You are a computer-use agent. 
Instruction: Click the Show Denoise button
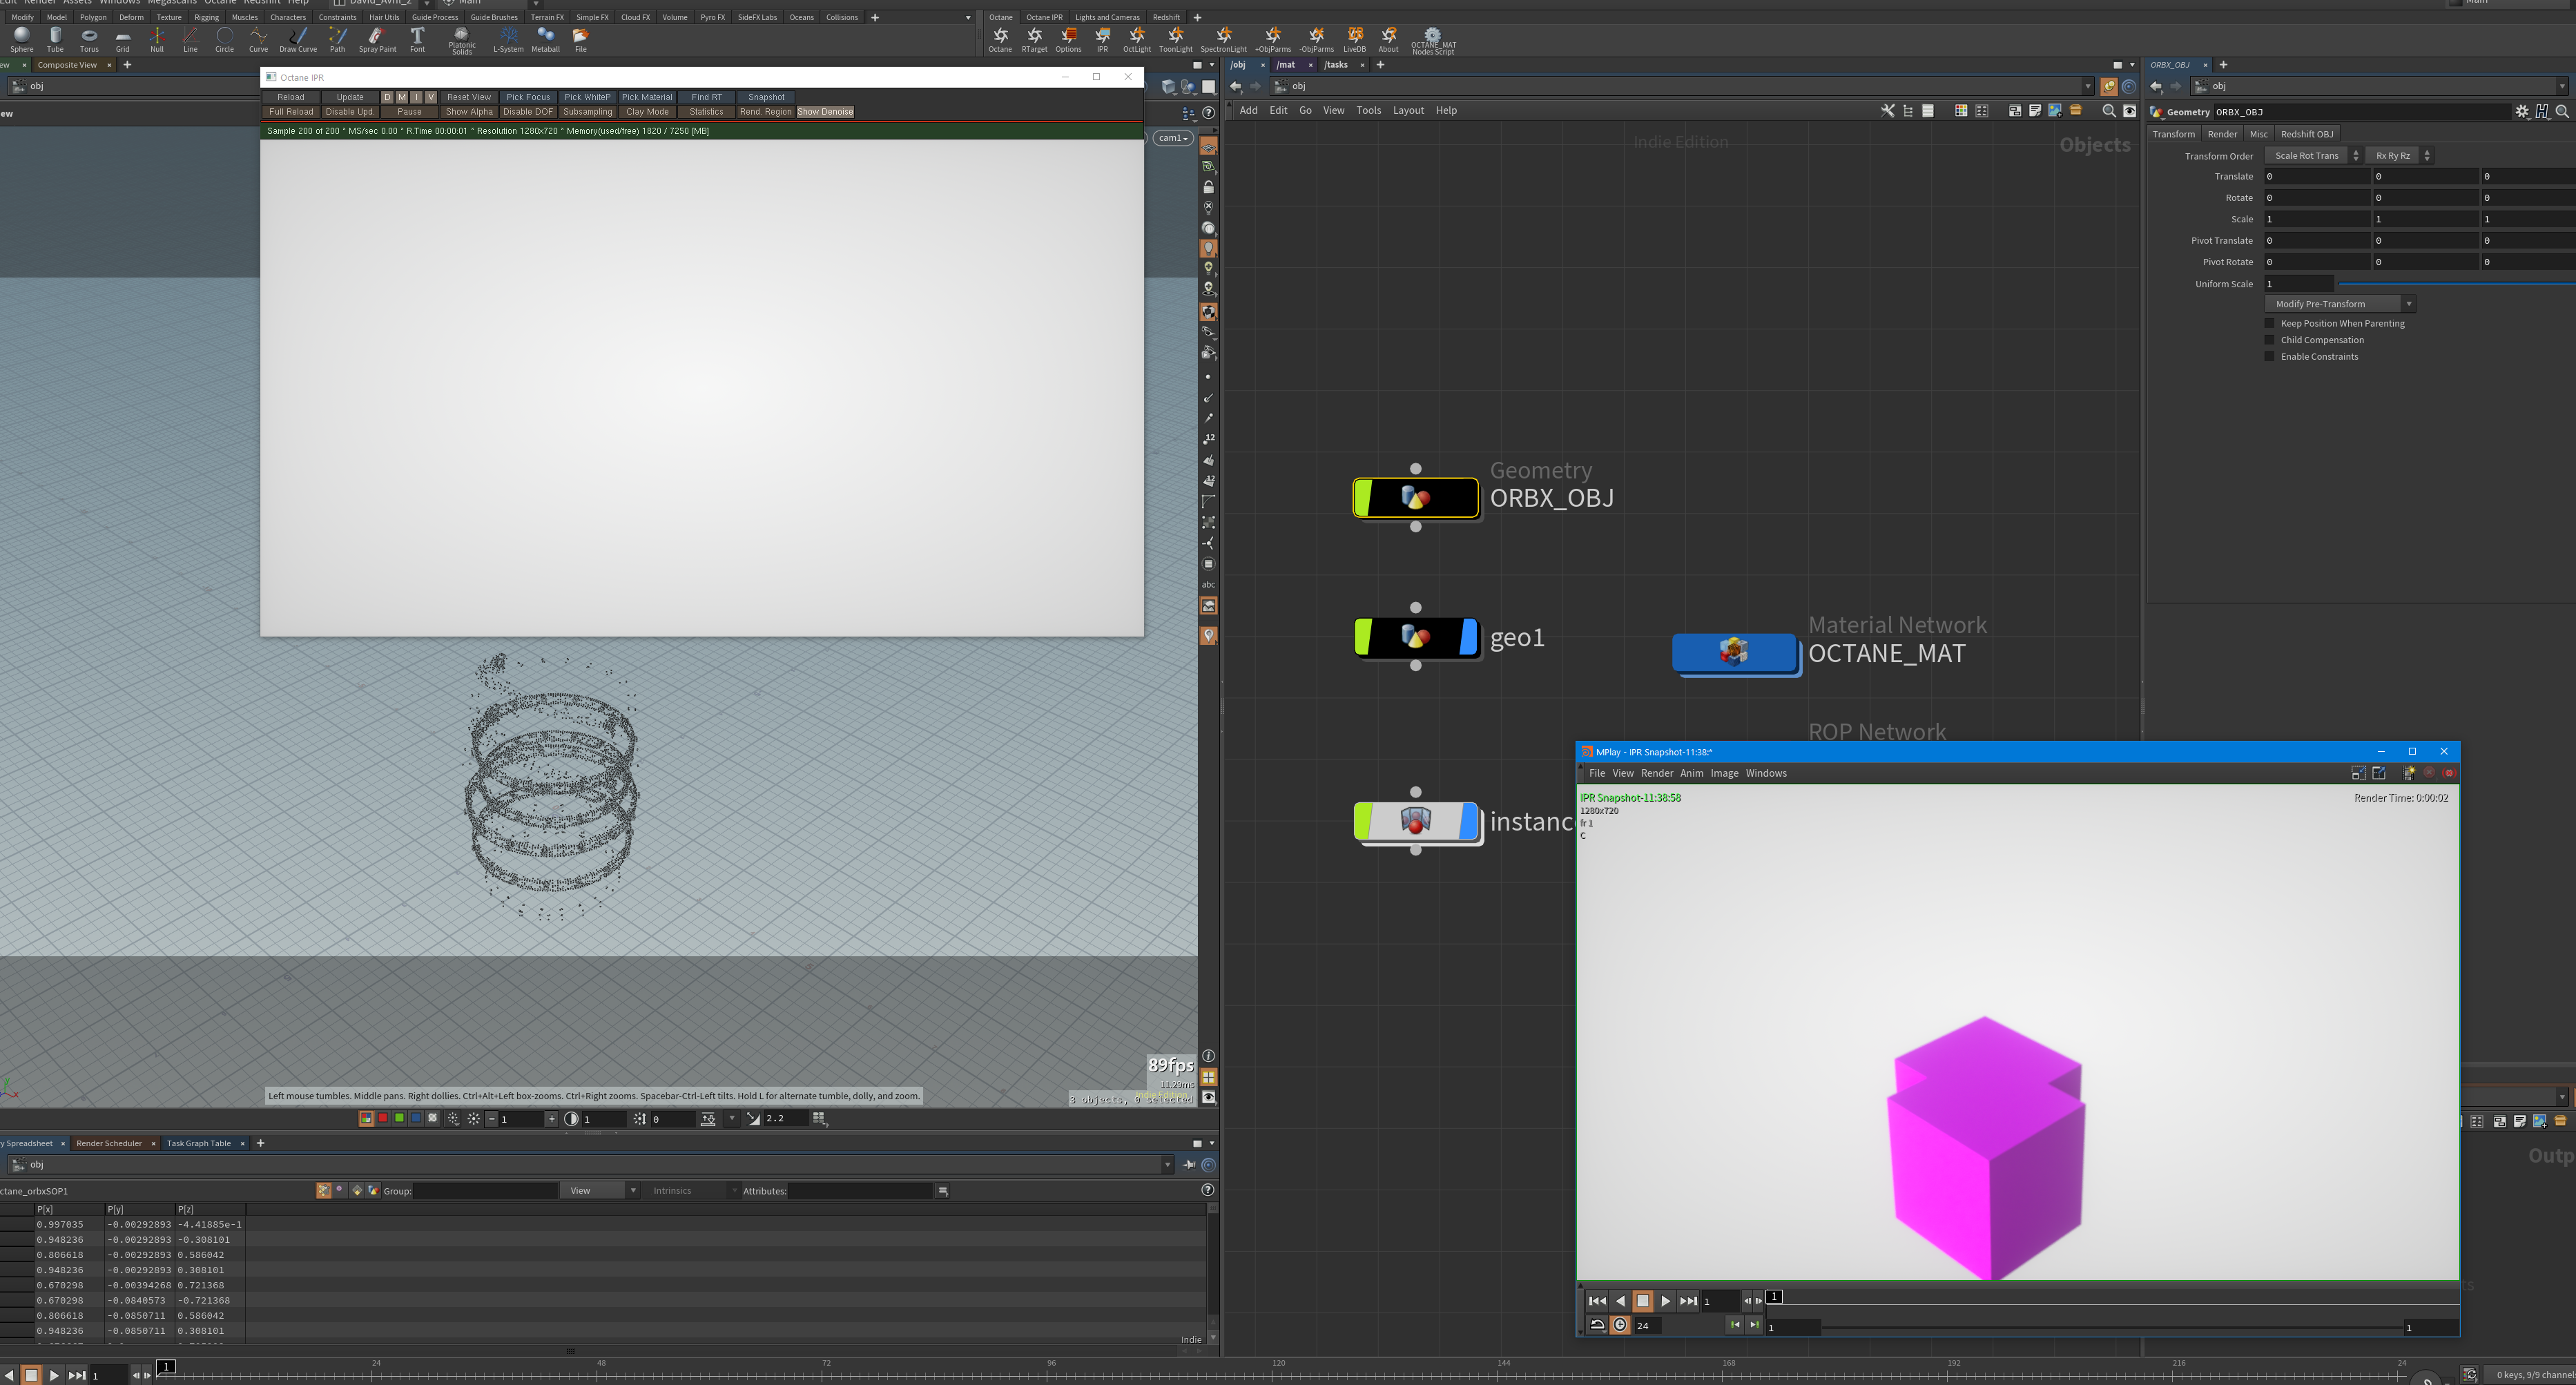coord(825,112)
